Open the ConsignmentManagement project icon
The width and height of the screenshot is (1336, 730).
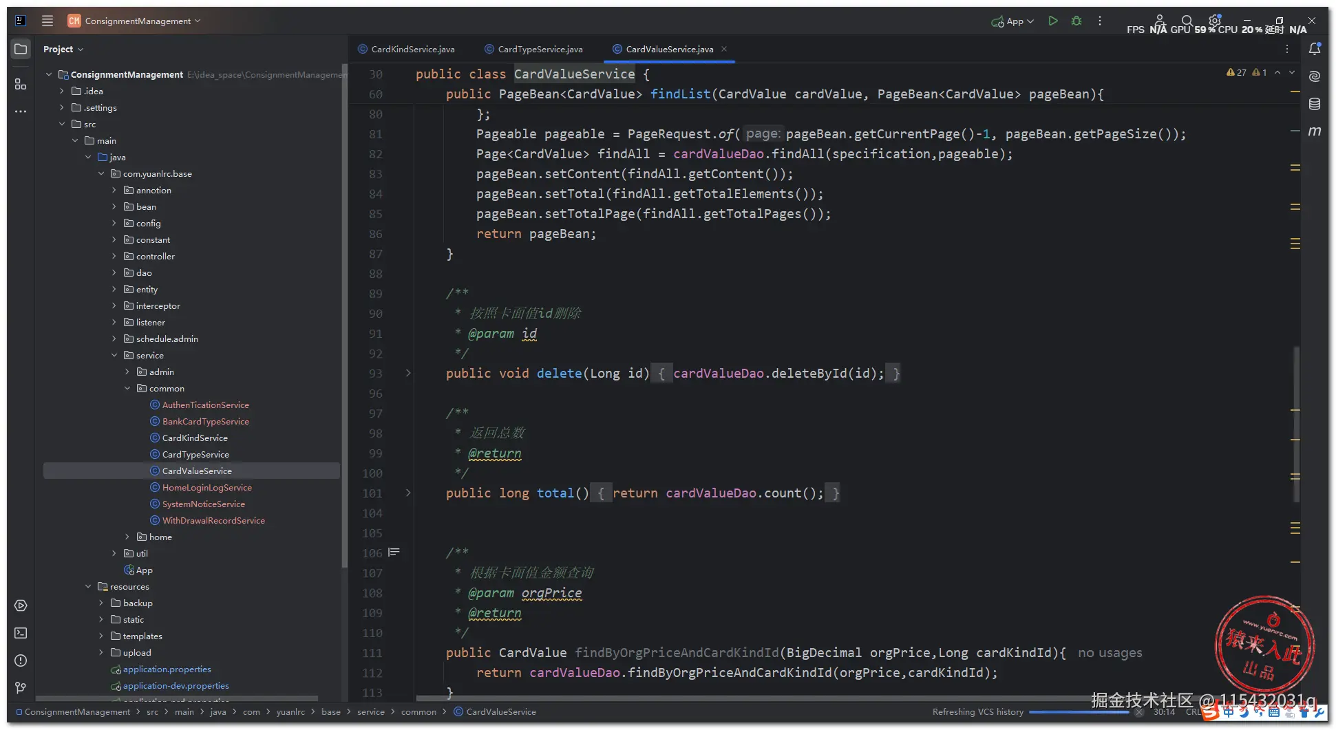[74, 21]
